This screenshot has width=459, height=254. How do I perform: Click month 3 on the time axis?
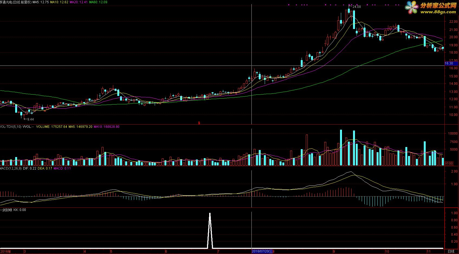[x=25, y=252]
